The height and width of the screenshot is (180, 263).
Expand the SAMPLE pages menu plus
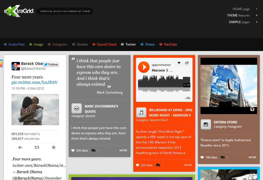257,22
